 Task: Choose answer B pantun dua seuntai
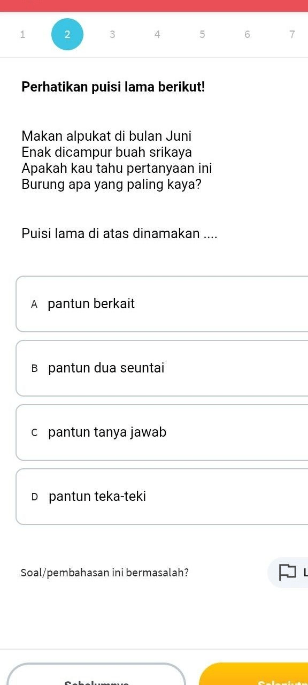162,368
